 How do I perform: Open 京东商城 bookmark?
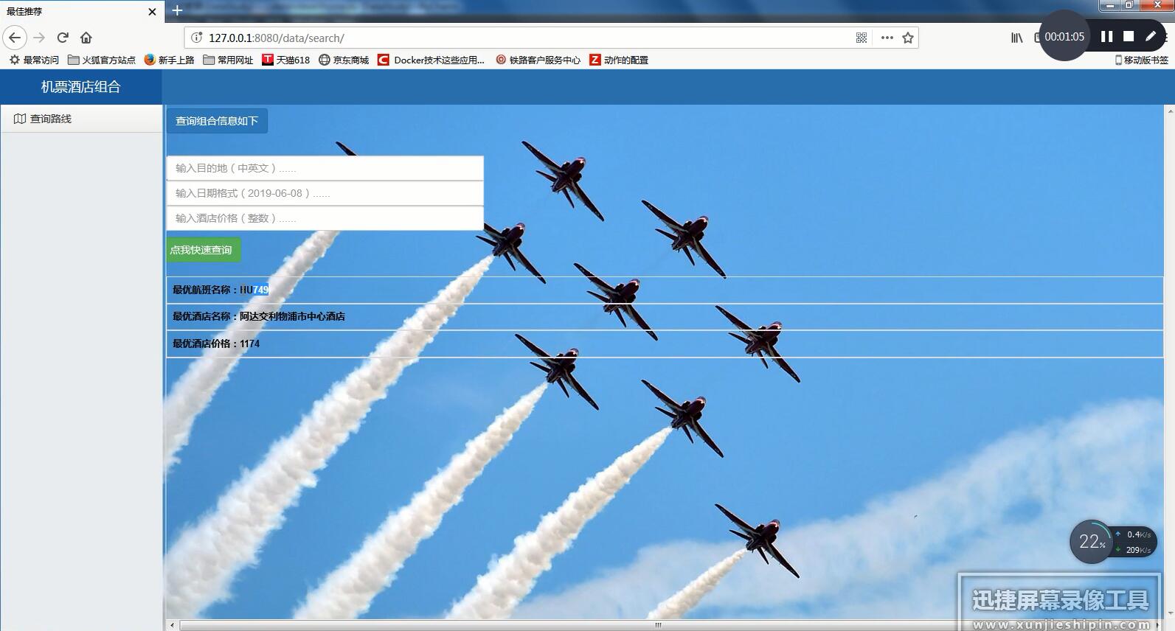(x=344, y=60)
